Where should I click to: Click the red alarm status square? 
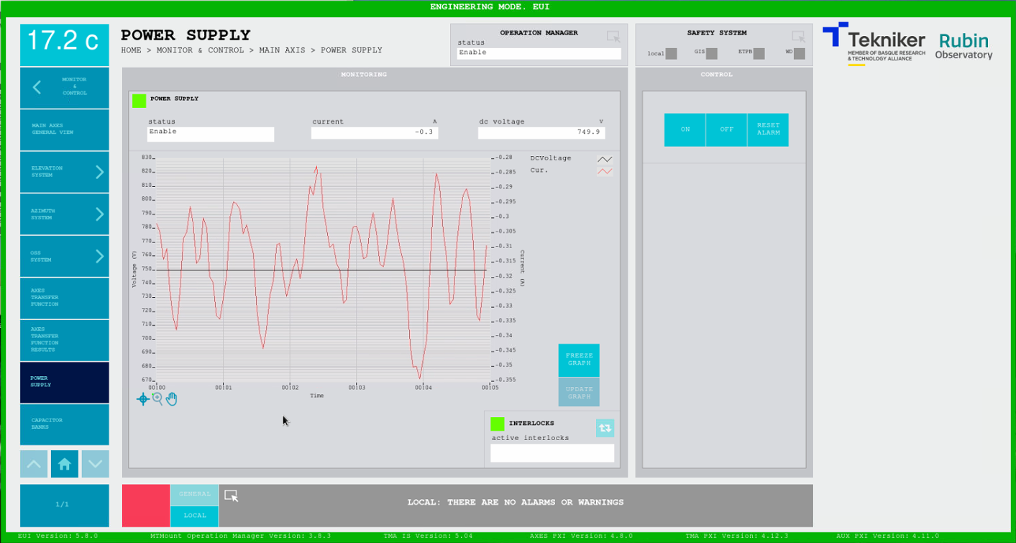pos(146,506)
